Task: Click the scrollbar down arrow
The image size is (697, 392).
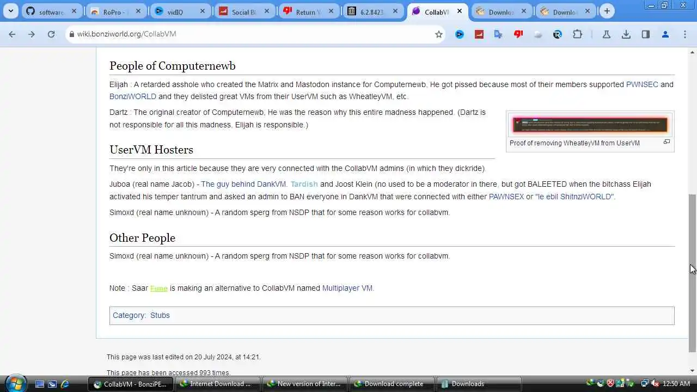Action: tap(693, 371)
